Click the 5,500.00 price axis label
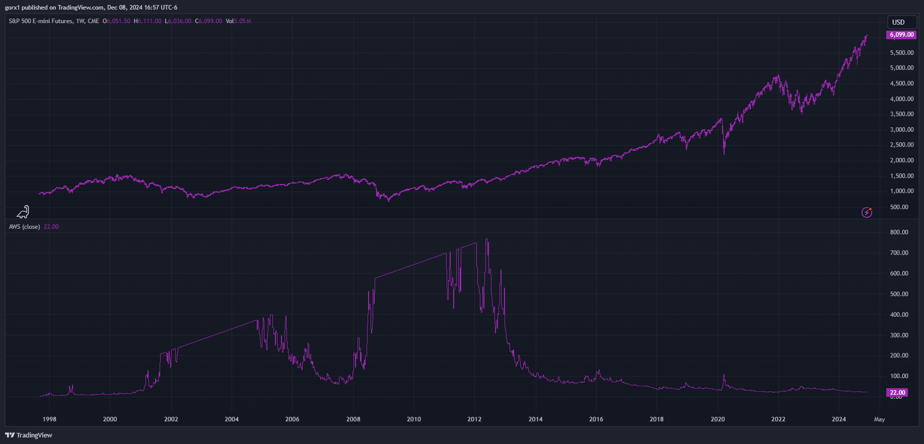924x444 pixels. (902, 53)
